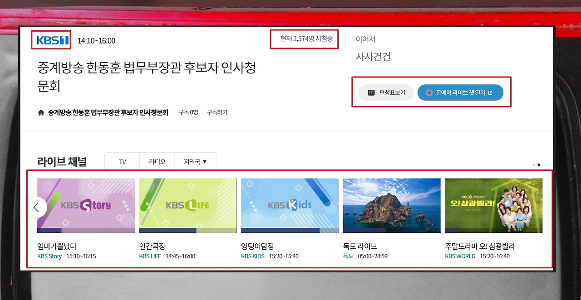Screen dimensions: 581x300
Task: Switch to the 라디오 tab
Action: click(157, 161)
